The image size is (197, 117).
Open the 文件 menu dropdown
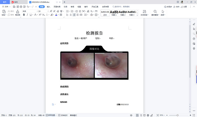[x=6, y=7]
